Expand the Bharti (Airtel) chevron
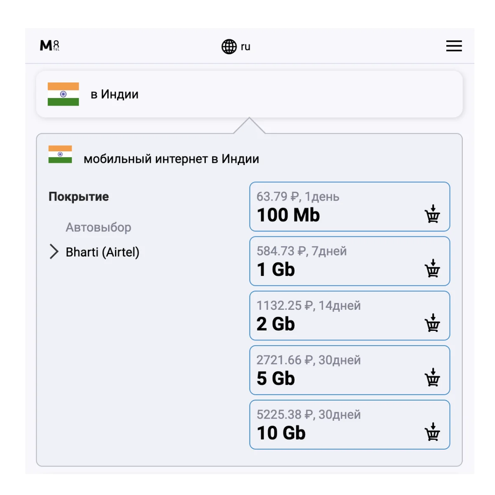Screen dimensions: 495x495 (54, 252)
